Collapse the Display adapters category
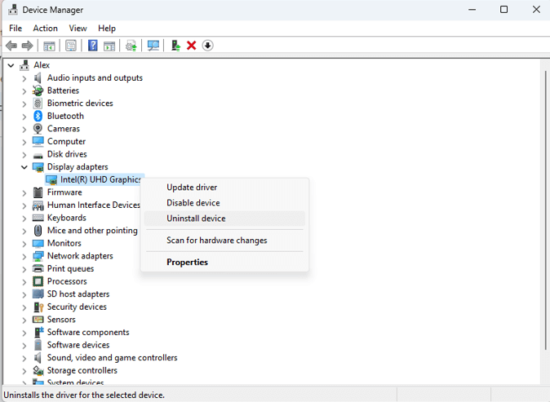This screenshot has width=550, height=402. [24, 167]
